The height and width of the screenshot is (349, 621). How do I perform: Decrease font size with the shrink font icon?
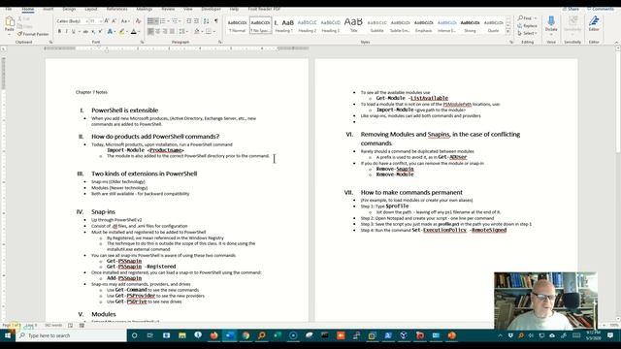pyautogui.click(x=114, y=21)
